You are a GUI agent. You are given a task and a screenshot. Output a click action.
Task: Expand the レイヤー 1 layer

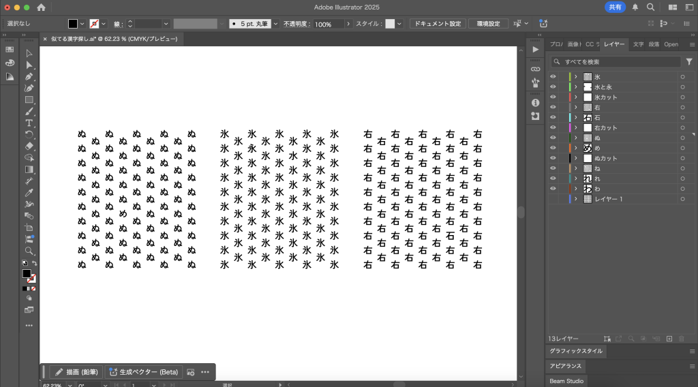tap(575, 199)
